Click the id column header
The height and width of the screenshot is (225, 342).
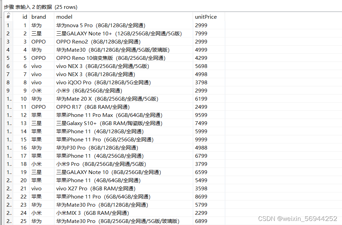coord(24,17)
